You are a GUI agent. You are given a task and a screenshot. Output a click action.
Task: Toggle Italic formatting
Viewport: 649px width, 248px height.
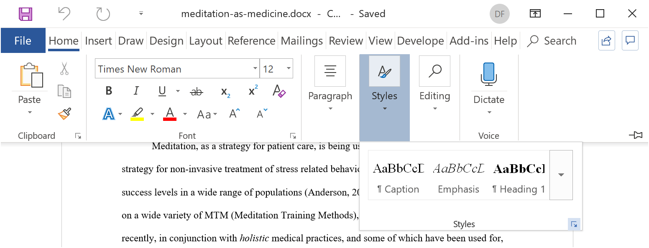point(136,91)
